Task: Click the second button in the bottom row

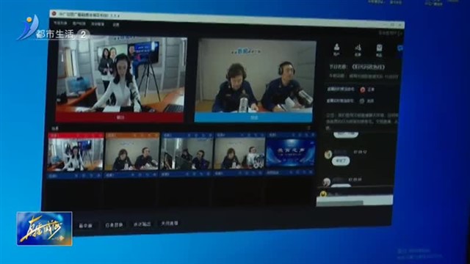Action: pos(115,225)
